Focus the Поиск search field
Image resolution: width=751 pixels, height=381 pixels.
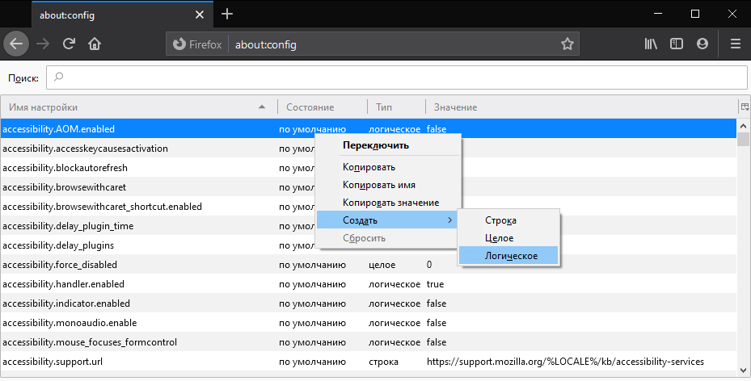[x=397, y=77]
